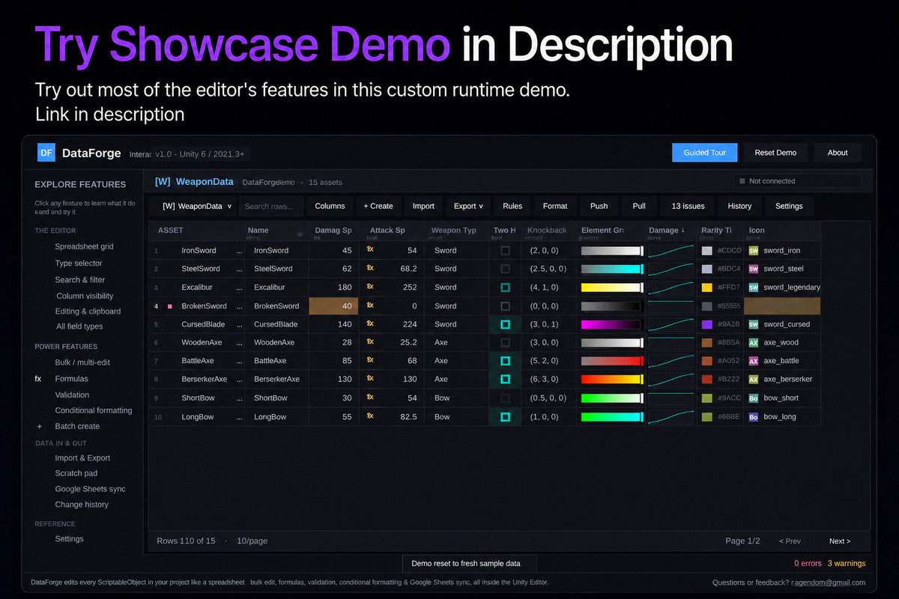Click the fx icon in IronSword row
Image resolution: width=899 pixels, height=599 pixels.
pos(370,250)
